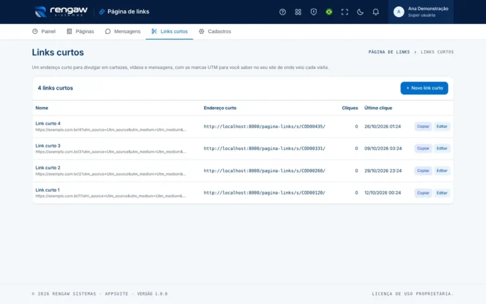Click short address ending COD00260/

point(265,170)
